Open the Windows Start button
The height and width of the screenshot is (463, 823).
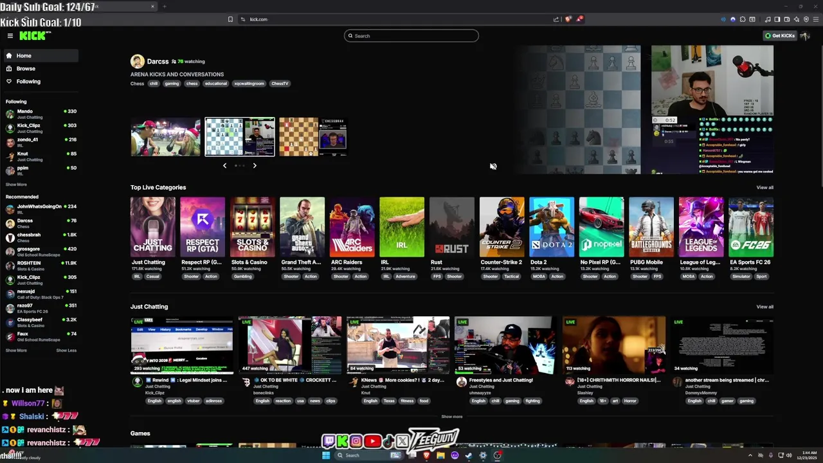click(x=326, y=455)
